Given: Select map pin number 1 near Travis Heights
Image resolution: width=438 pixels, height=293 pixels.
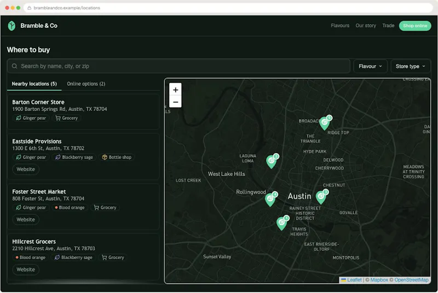Looking at the screenshot, I should 283,222.
